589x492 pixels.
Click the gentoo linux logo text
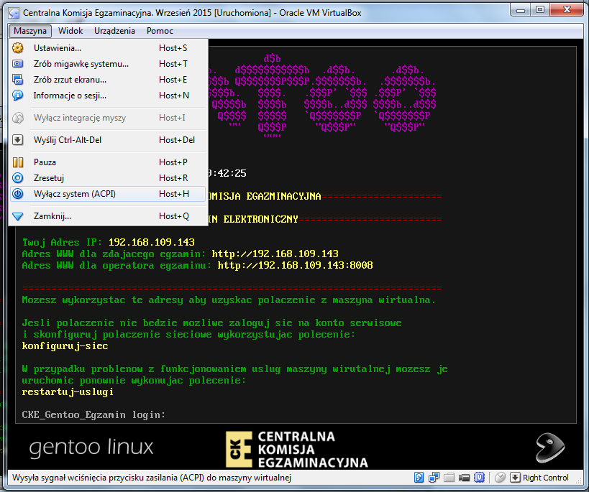point(91,447)
